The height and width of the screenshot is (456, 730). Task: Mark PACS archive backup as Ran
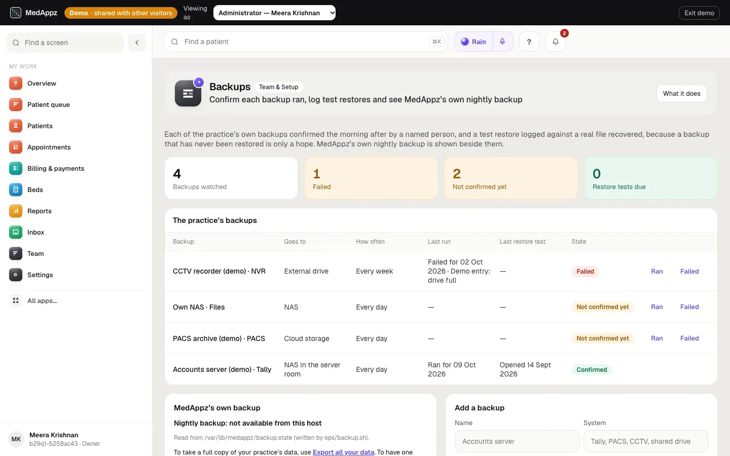(x=657, y=338)
